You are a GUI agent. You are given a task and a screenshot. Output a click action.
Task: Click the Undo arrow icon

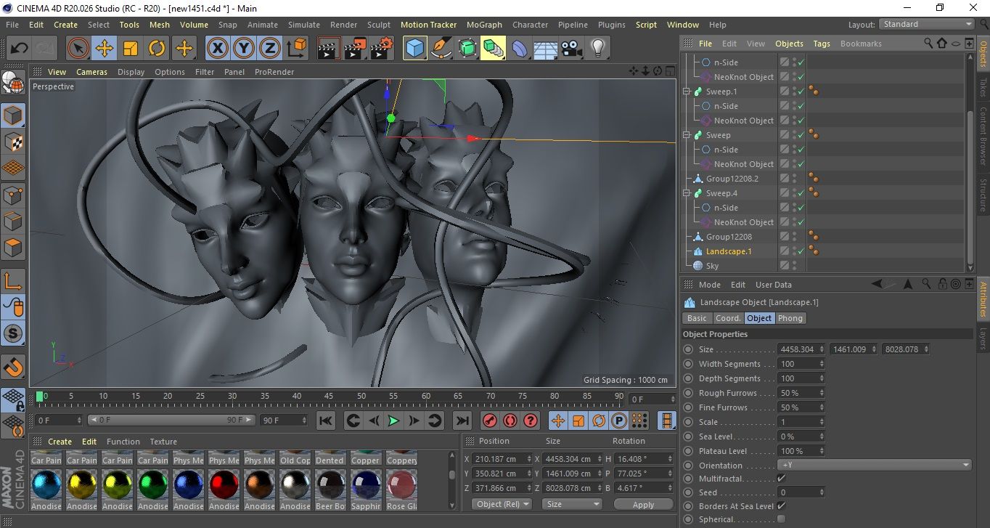tap(20, 49)
